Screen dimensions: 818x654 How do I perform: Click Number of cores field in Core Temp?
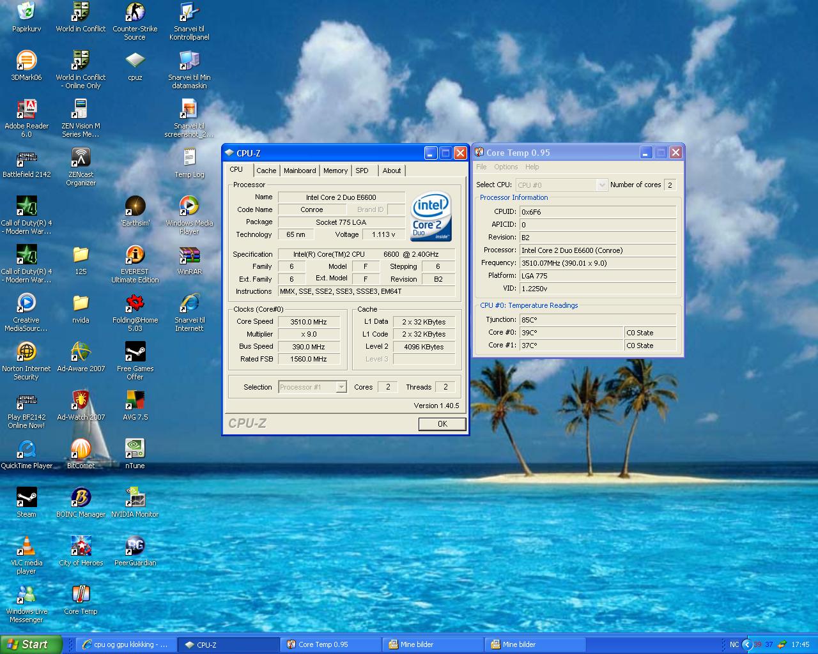[x=670, y=185]
